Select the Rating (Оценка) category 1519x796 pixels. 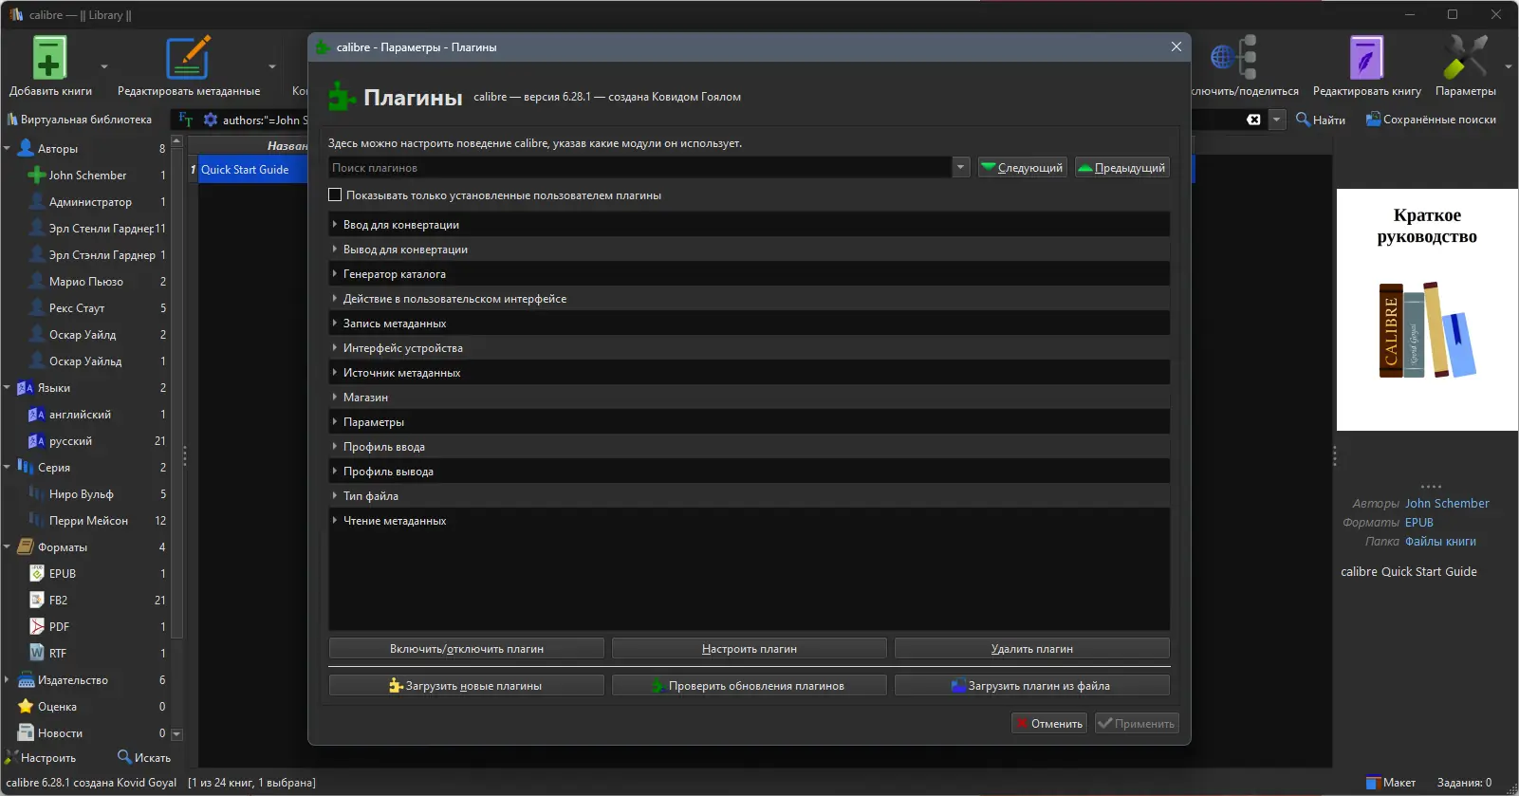57,706
